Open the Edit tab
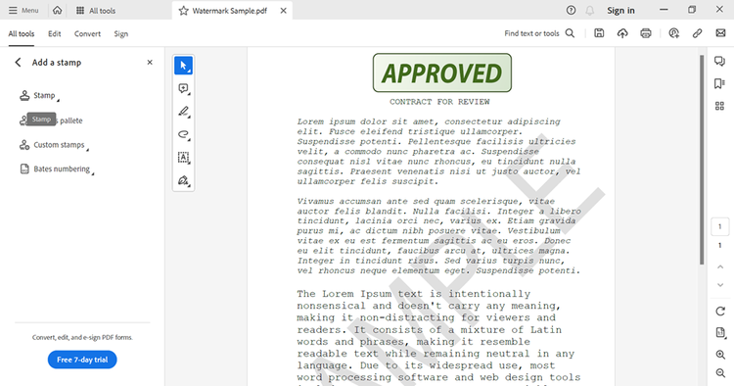Screen dimensions: 734x386 click(54, 33)
